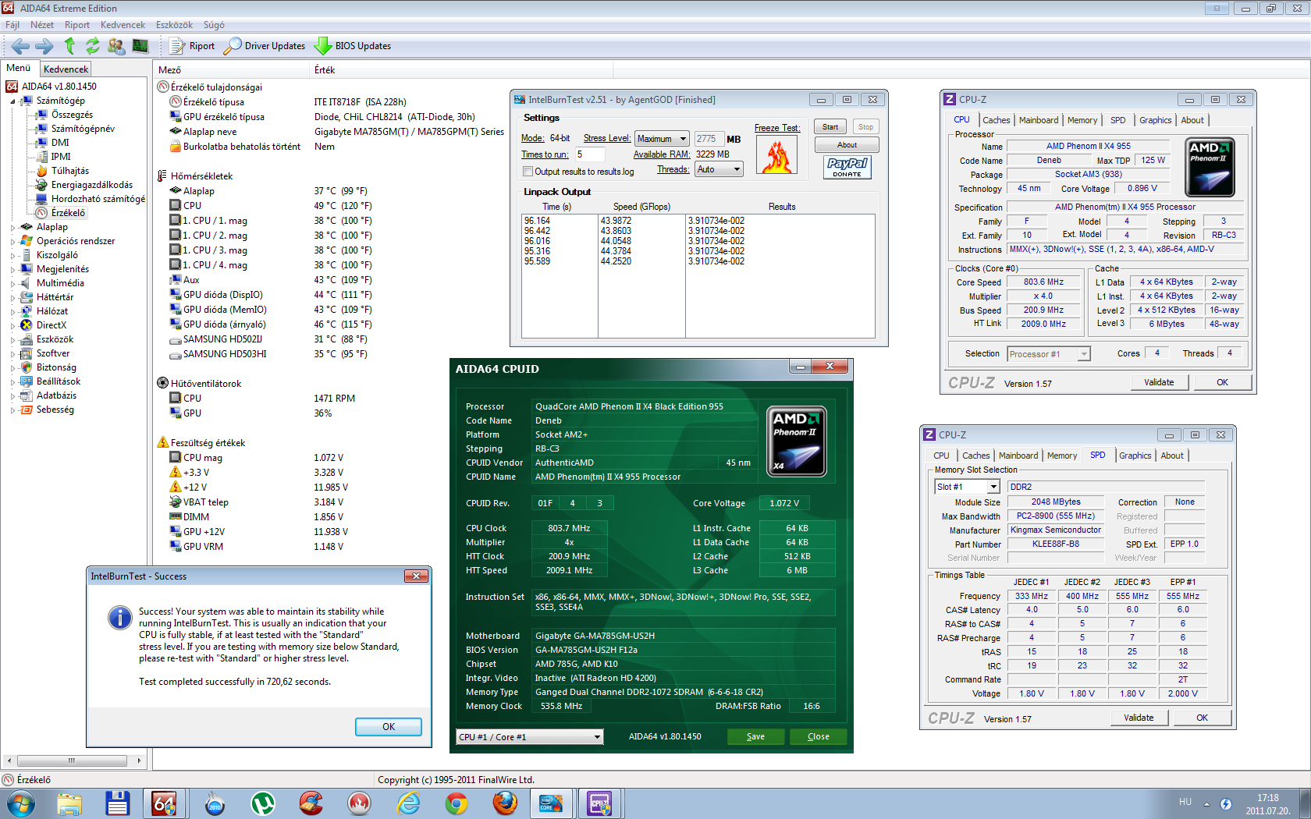Click the users icon in AIDA64 toolbar
The width and height of the screenshot is (1311, 819).
tap(116, 46)
